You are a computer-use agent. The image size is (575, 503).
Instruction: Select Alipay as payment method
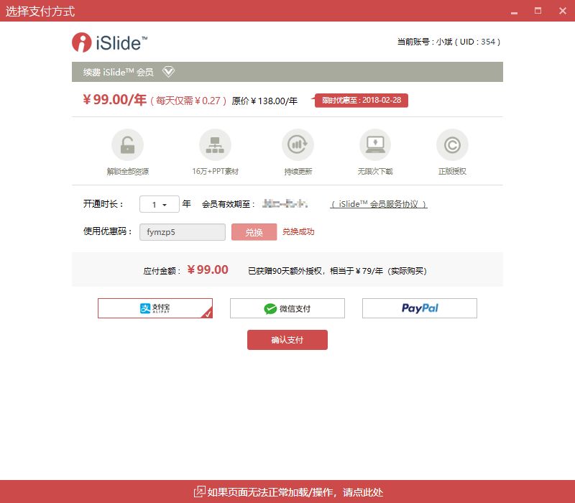pyautogui.click(x=155, y=308)
